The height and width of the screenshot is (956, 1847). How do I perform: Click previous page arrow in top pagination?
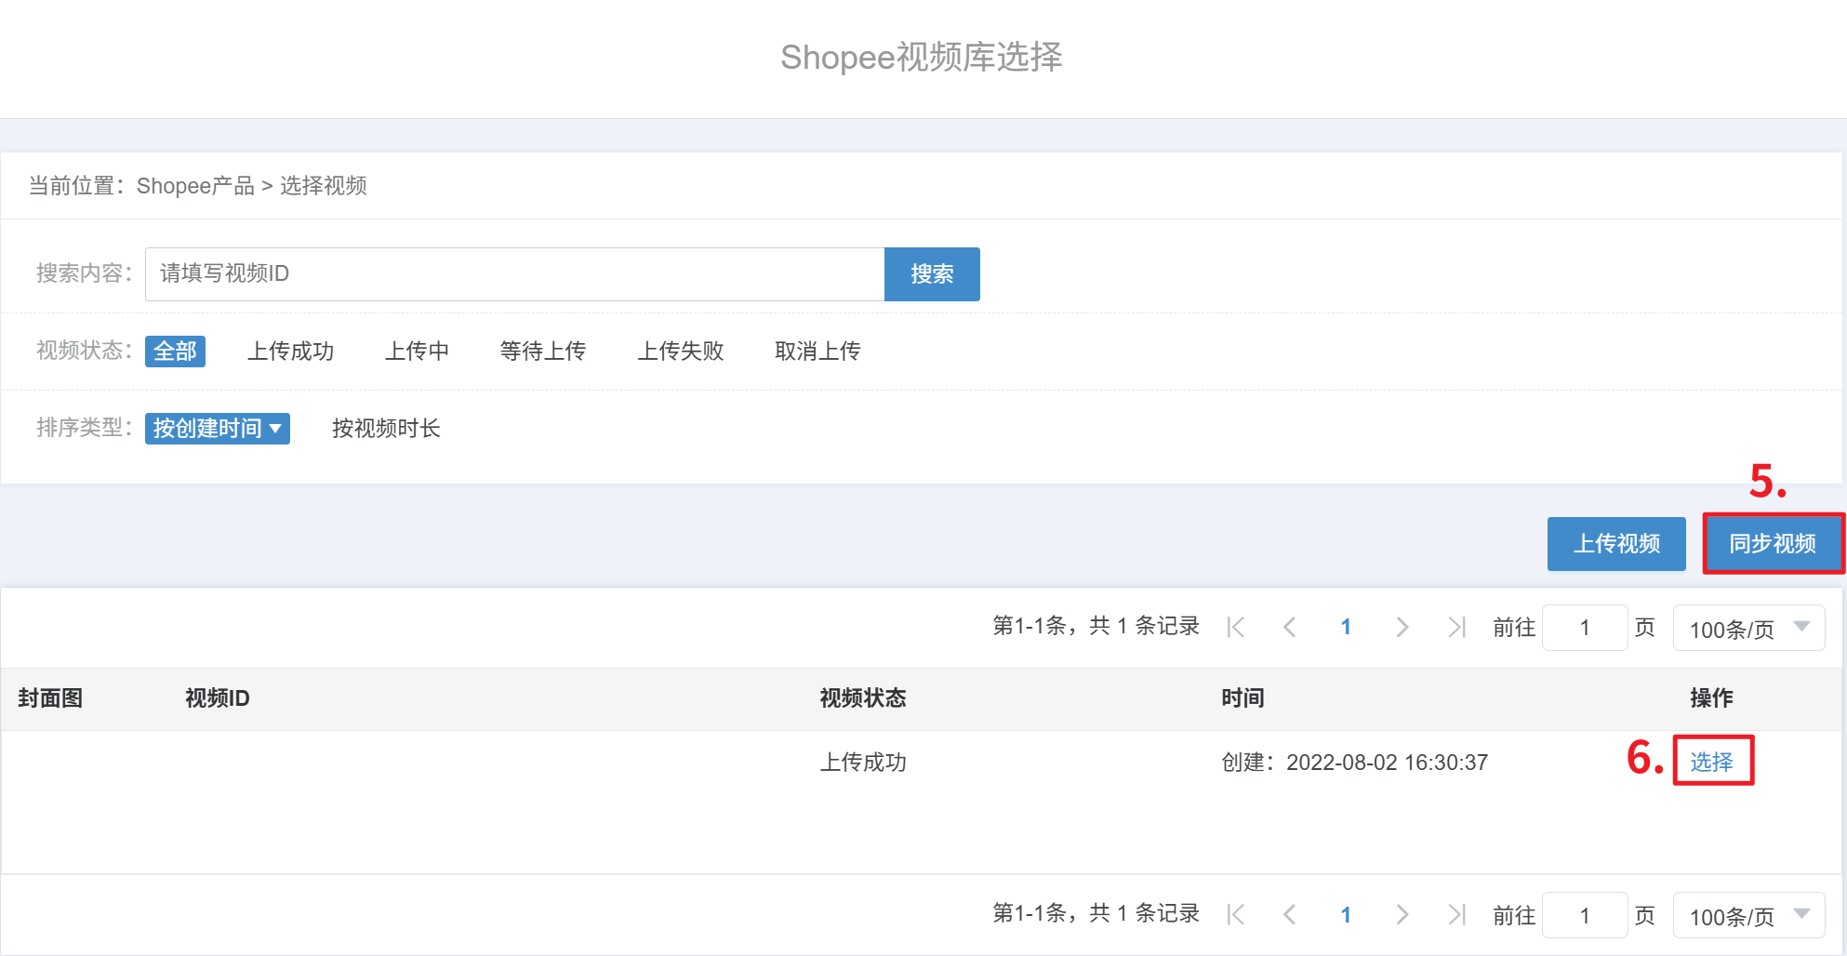pyautogui.click(x=1290, y=628)
